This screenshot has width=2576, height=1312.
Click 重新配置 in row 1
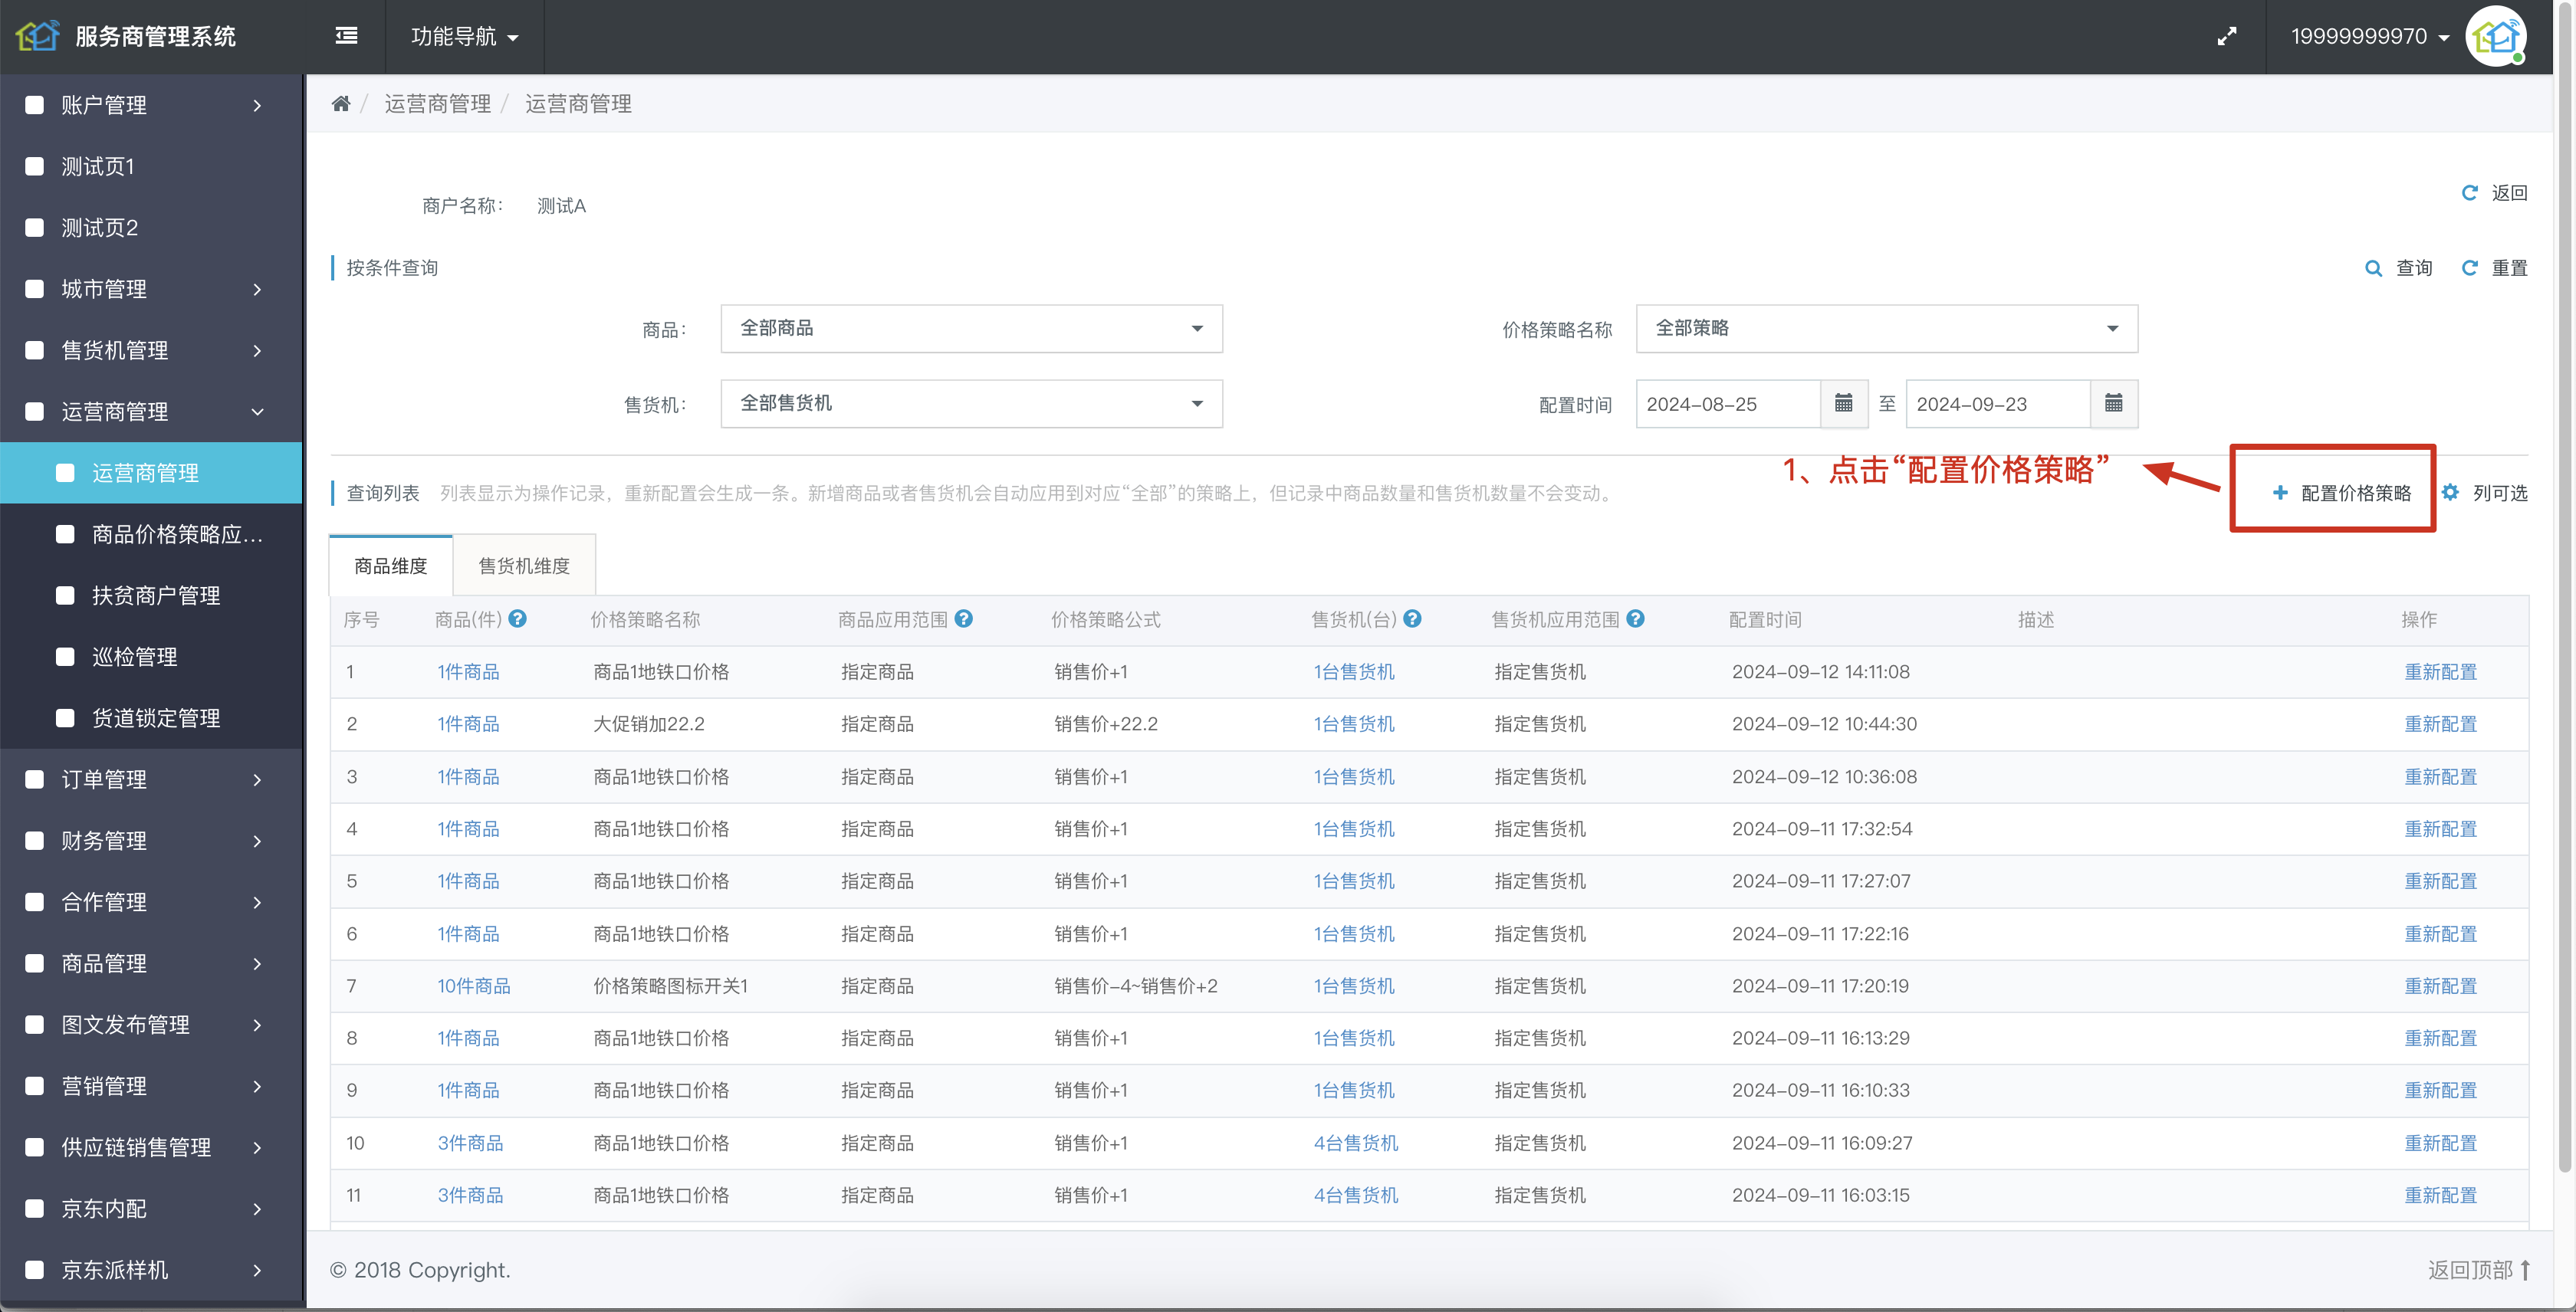[x=2440, y=671]
